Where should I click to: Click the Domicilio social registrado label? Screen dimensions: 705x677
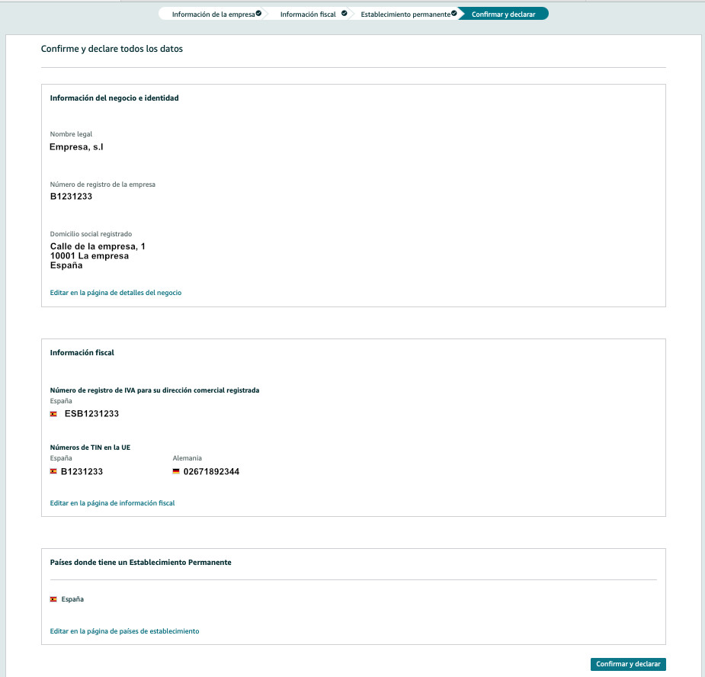[x=91, y=234]
